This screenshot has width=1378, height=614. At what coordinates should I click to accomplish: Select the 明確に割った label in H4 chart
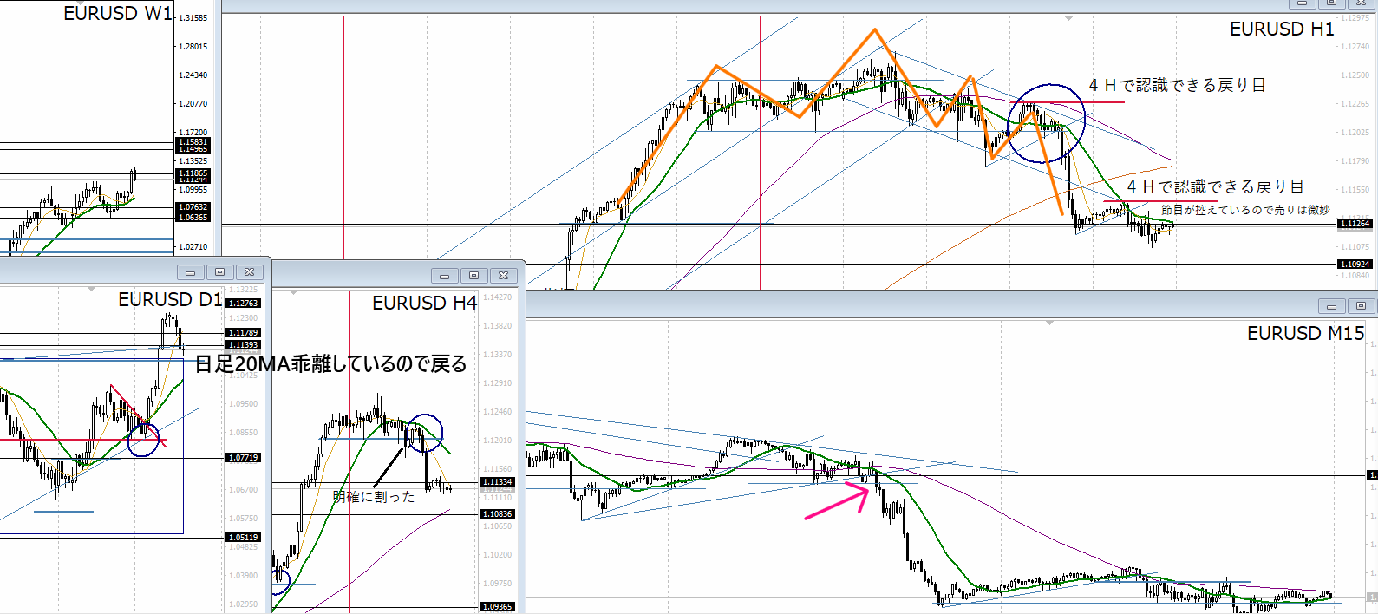tap(374, 497)
